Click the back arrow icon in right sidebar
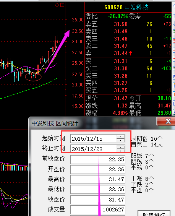This screenshot has width=175, height=216. click(x=174, y=6)
